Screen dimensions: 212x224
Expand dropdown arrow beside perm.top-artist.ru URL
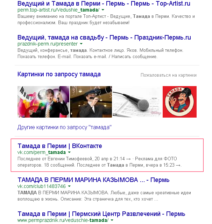(x=103, y=10)
